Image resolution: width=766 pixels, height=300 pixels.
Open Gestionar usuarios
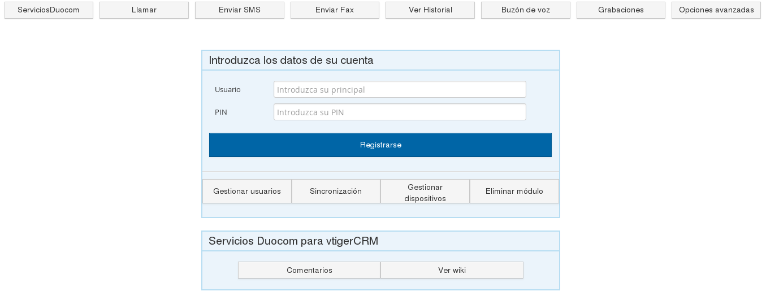coord(247,192)
